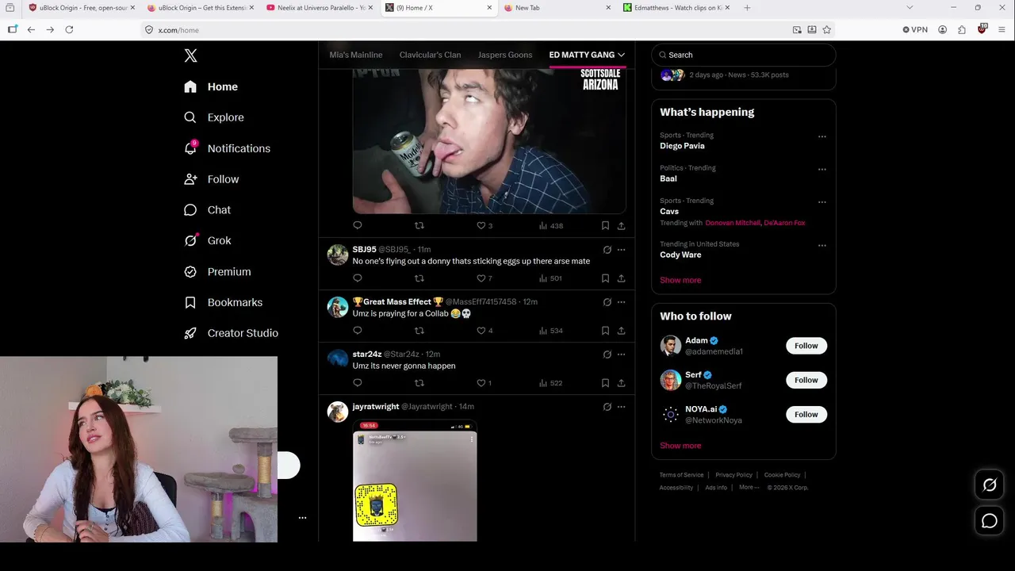Open the Follow sidebar item
1015x571 pixels.
[212, 179]
